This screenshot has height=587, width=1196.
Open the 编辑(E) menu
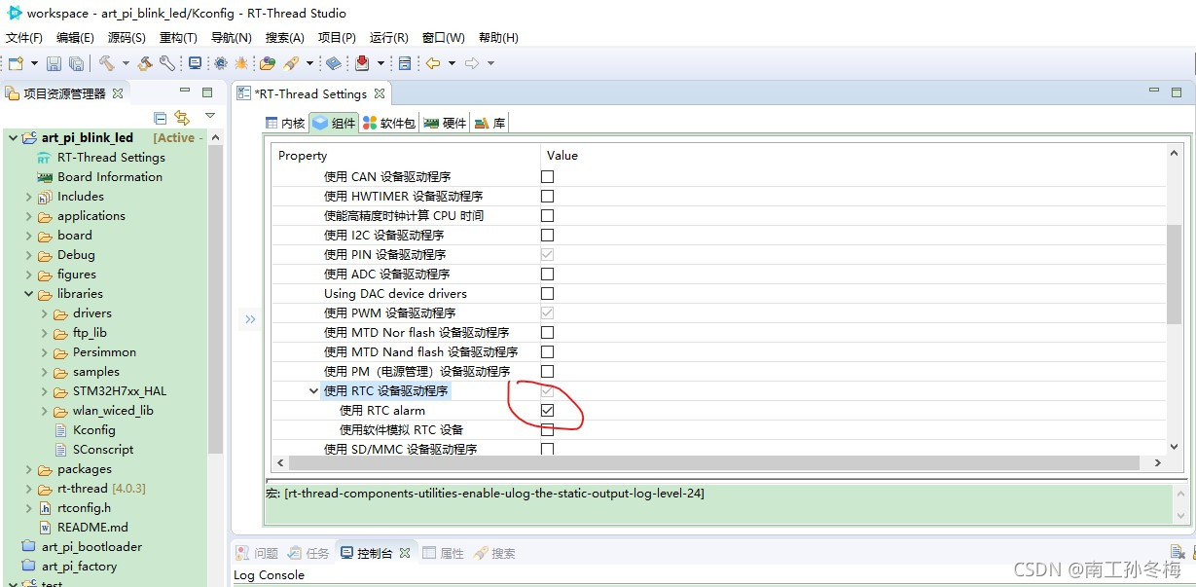75,37
